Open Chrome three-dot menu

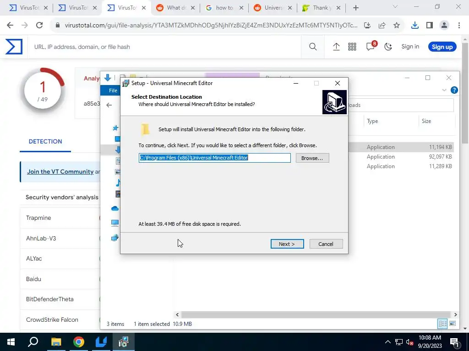click(459, 26)
